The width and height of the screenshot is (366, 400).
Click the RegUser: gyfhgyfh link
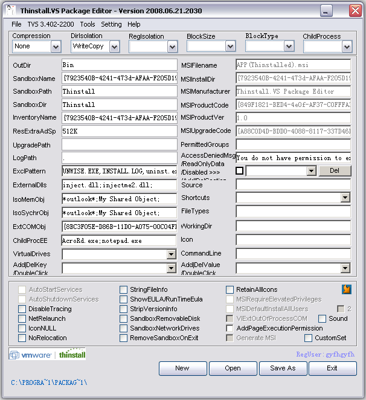(325, 354)
